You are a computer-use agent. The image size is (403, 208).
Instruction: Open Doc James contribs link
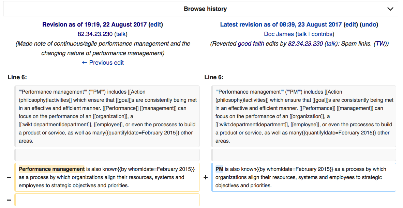pyautogui.click(x=322, y=34)
